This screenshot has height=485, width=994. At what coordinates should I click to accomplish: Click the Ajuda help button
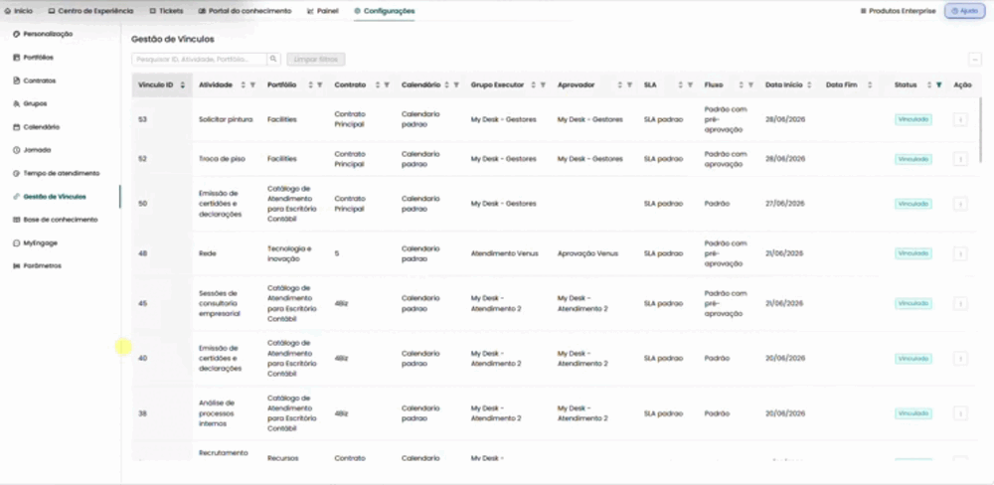click(964, 11)
